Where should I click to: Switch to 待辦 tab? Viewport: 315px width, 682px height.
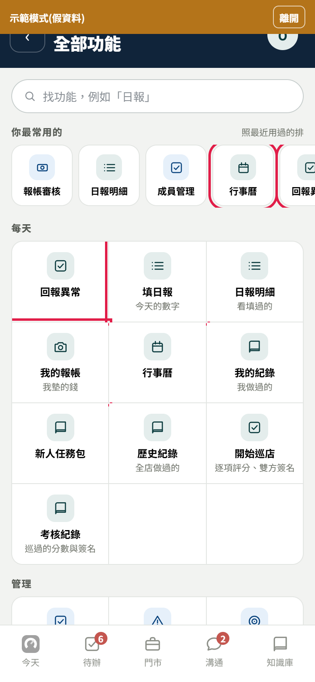(92, 650)
